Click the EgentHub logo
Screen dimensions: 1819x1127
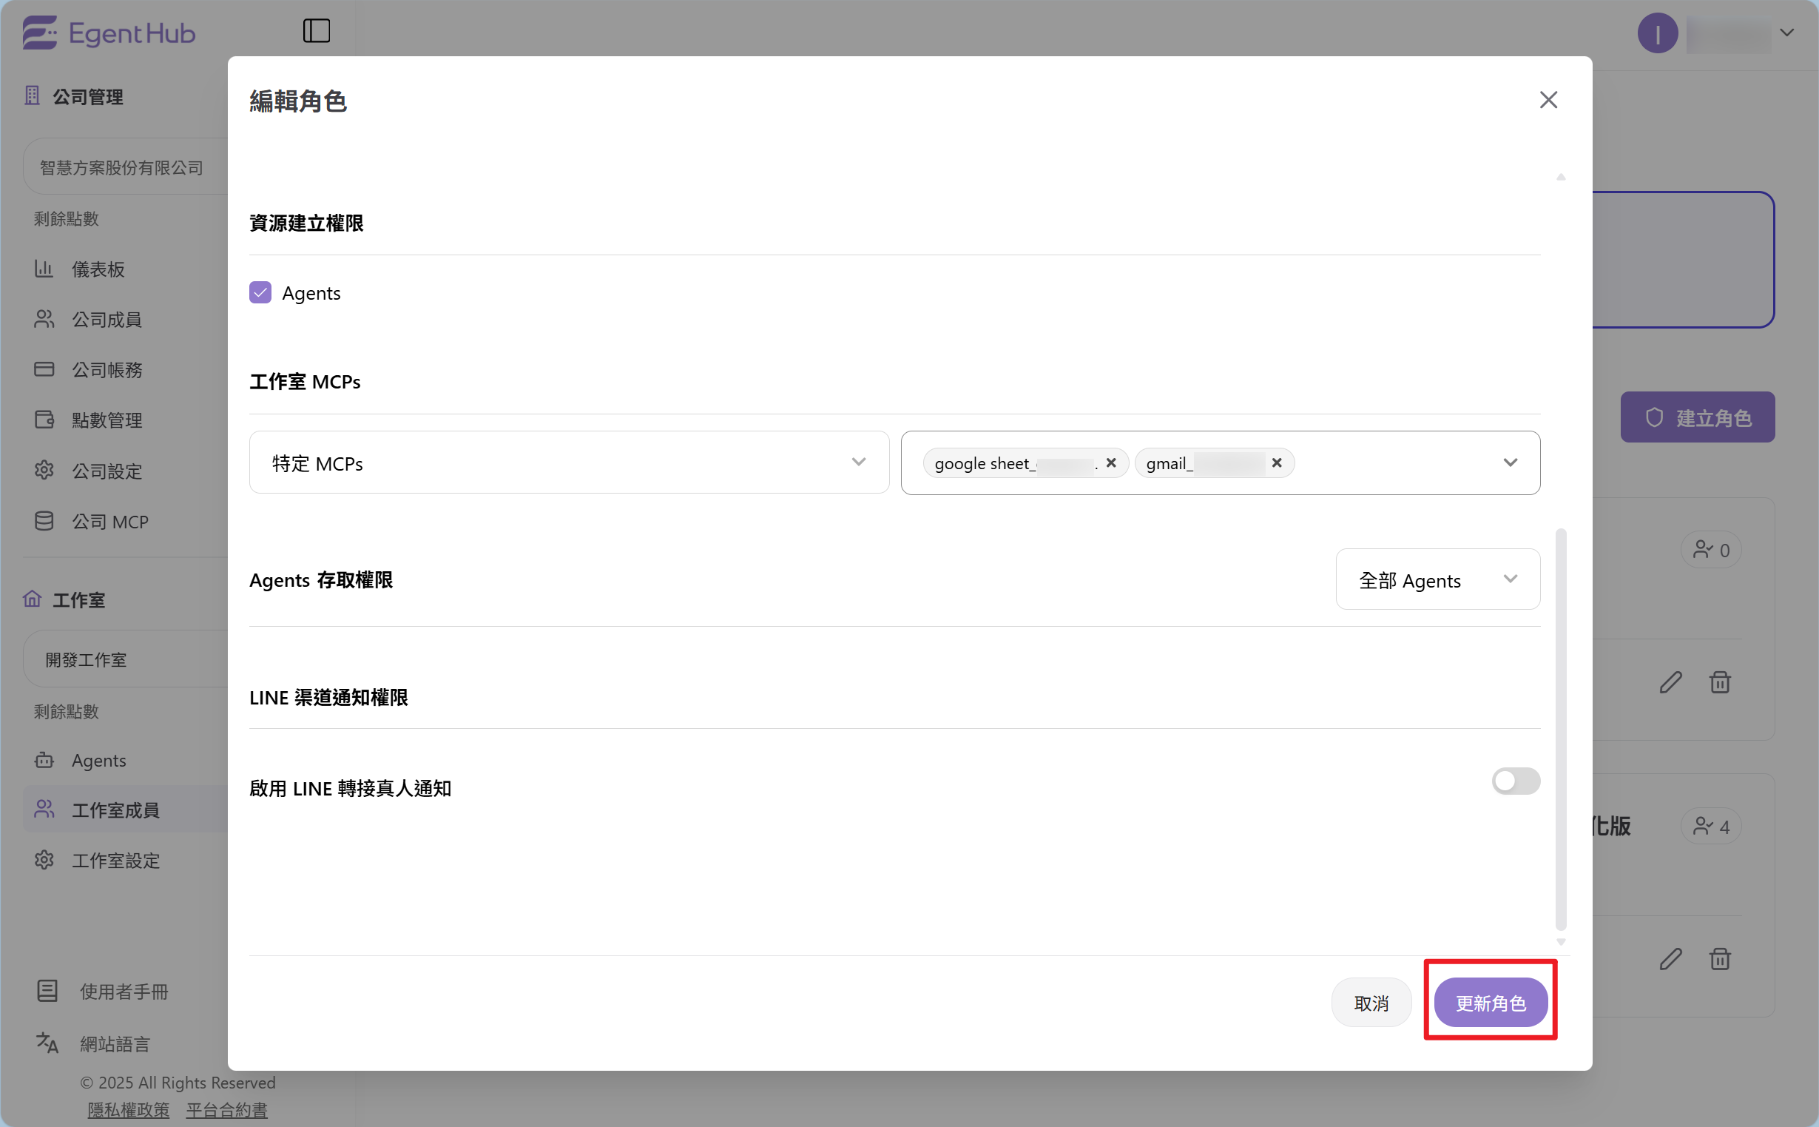tap(109, 33)
